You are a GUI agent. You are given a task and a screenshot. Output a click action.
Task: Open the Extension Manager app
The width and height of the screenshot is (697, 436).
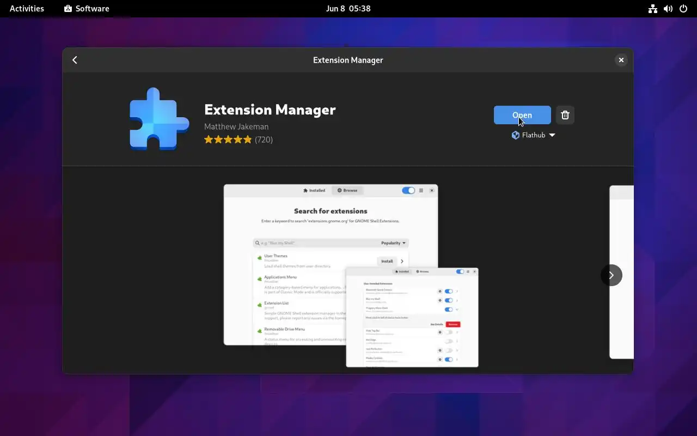pyautogui.click(x=522, y=115)
